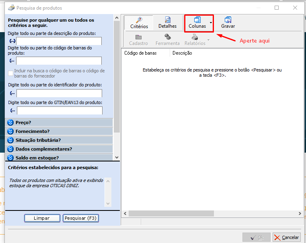Click the Limpar button

[42, 218]
